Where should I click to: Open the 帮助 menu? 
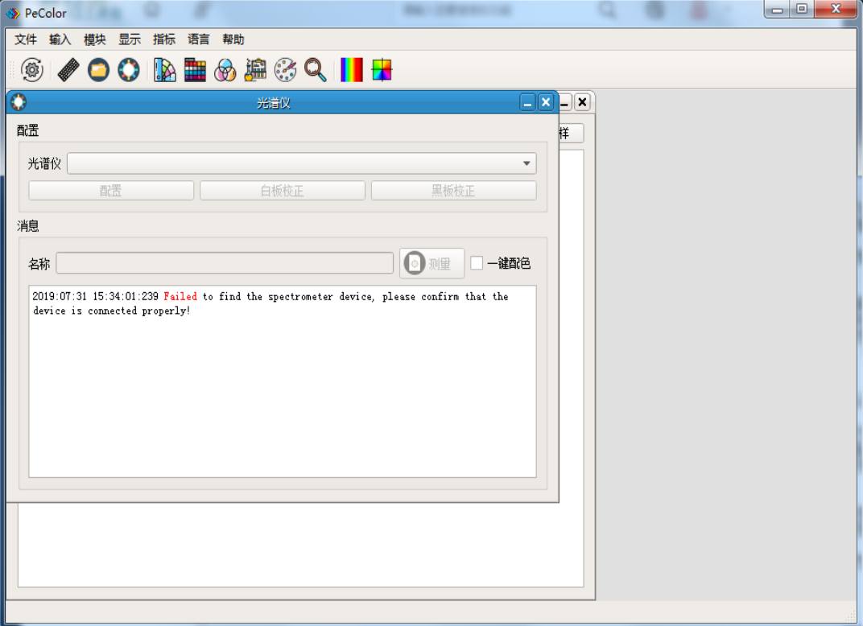point(233,39)
